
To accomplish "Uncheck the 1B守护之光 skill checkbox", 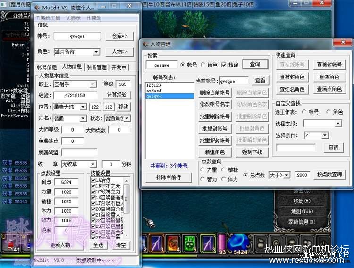I will [x=93, y=186].
